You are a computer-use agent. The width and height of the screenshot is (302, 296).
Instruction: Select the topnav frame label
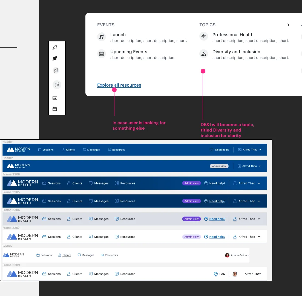point(7,246)
